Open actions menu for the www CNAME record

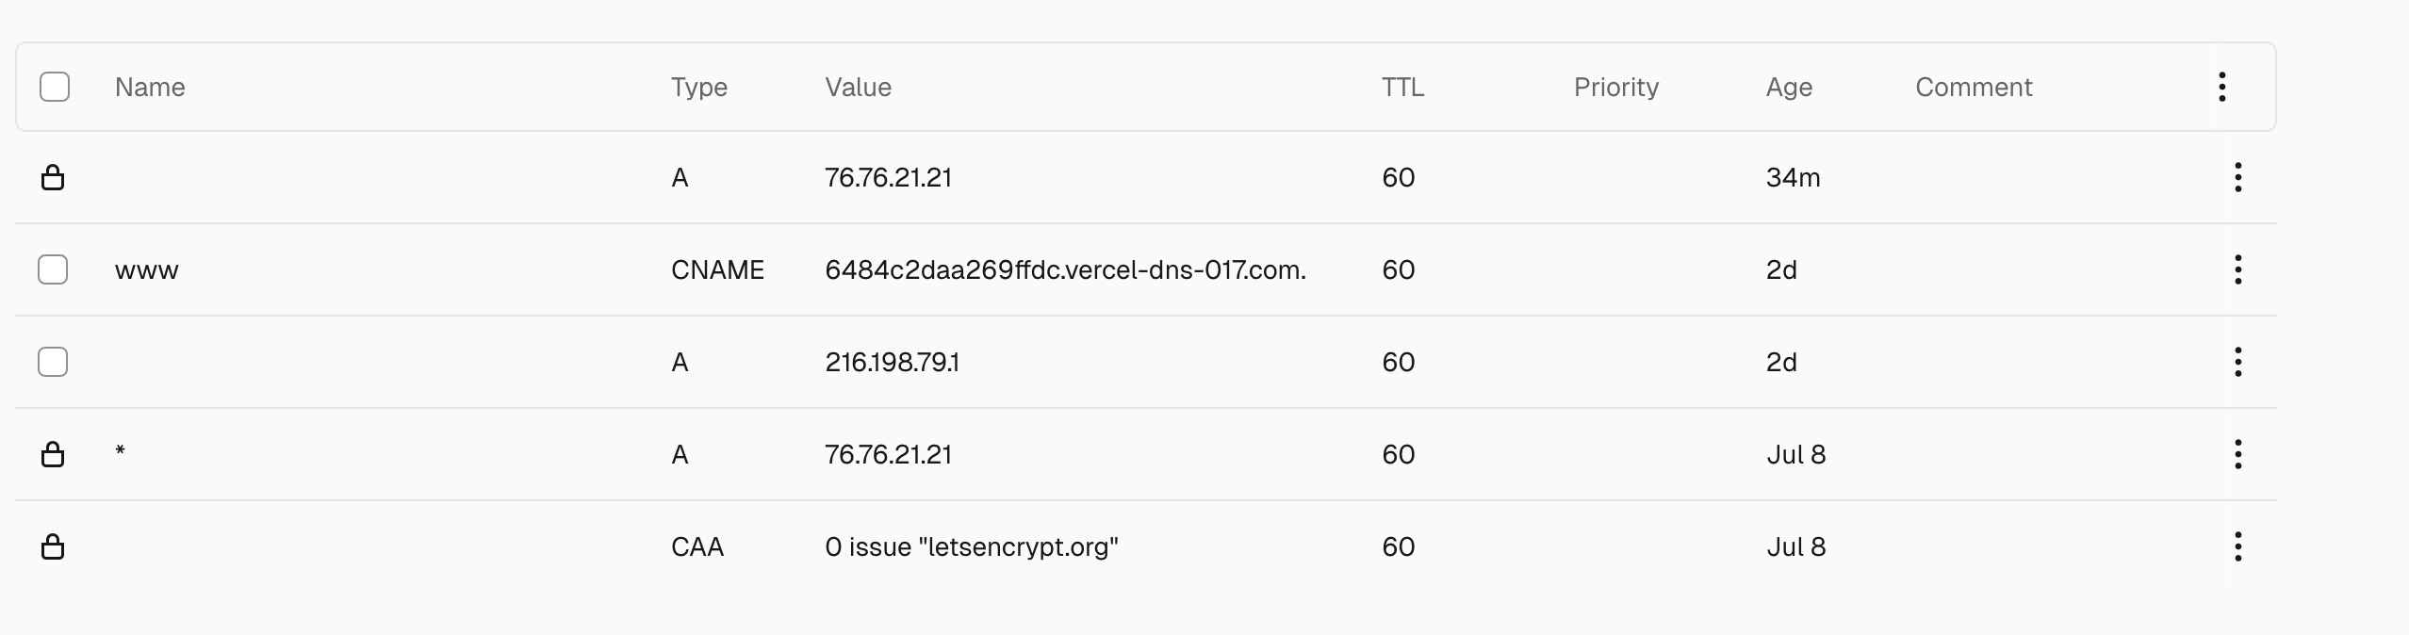coord(2237,269)
